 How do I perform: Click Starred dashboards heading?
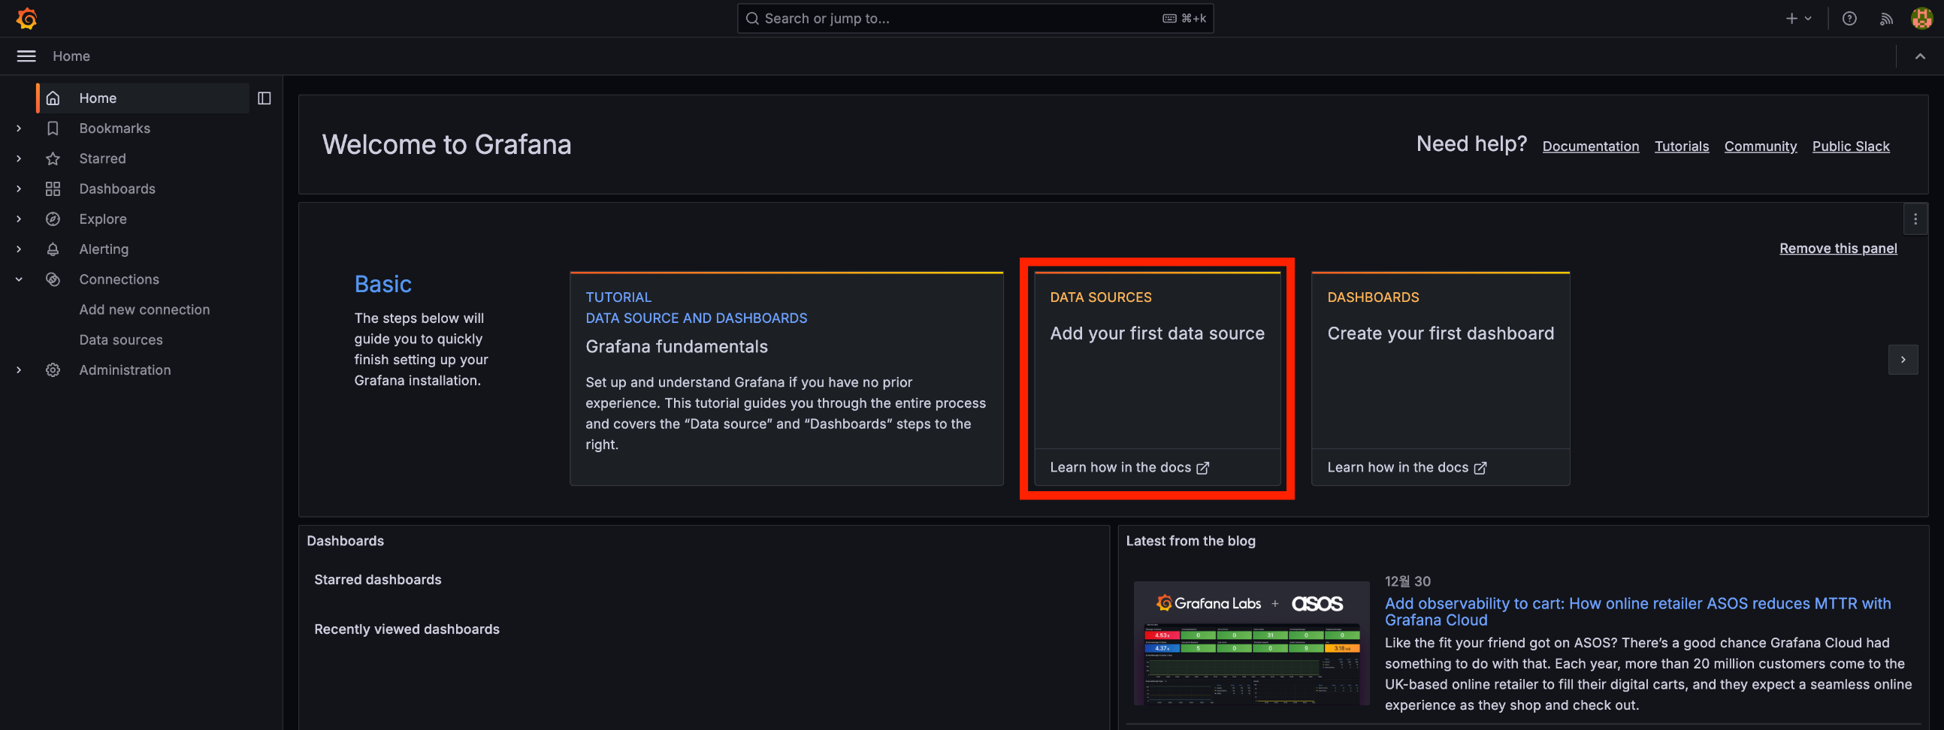tap(377, 579)
